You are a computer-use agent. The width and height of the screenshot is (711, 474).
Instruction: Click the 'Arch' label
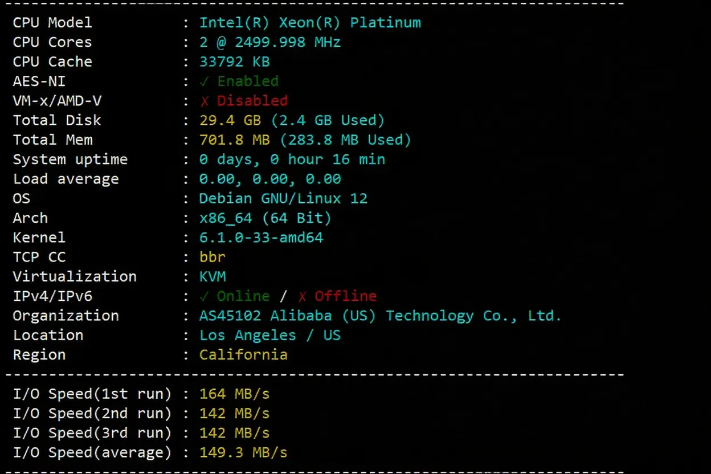(x=30, y=218)
